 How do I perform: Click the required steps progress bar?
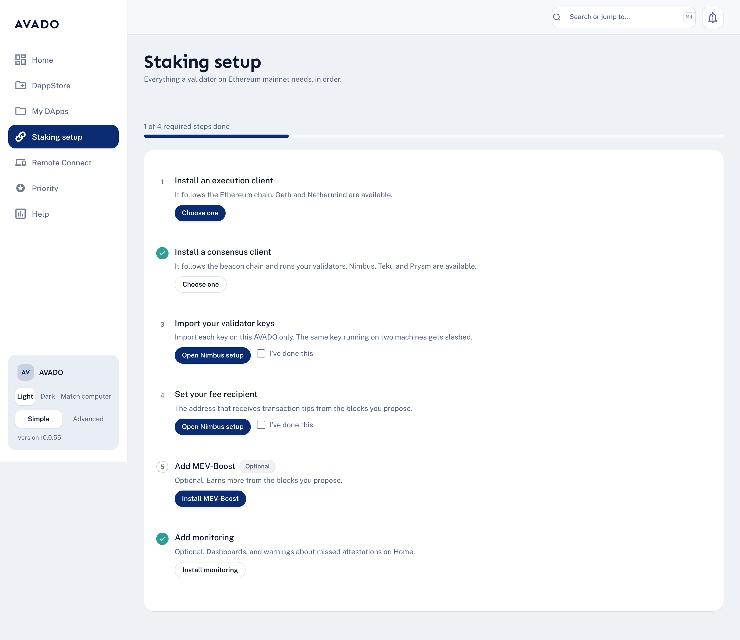433,136
